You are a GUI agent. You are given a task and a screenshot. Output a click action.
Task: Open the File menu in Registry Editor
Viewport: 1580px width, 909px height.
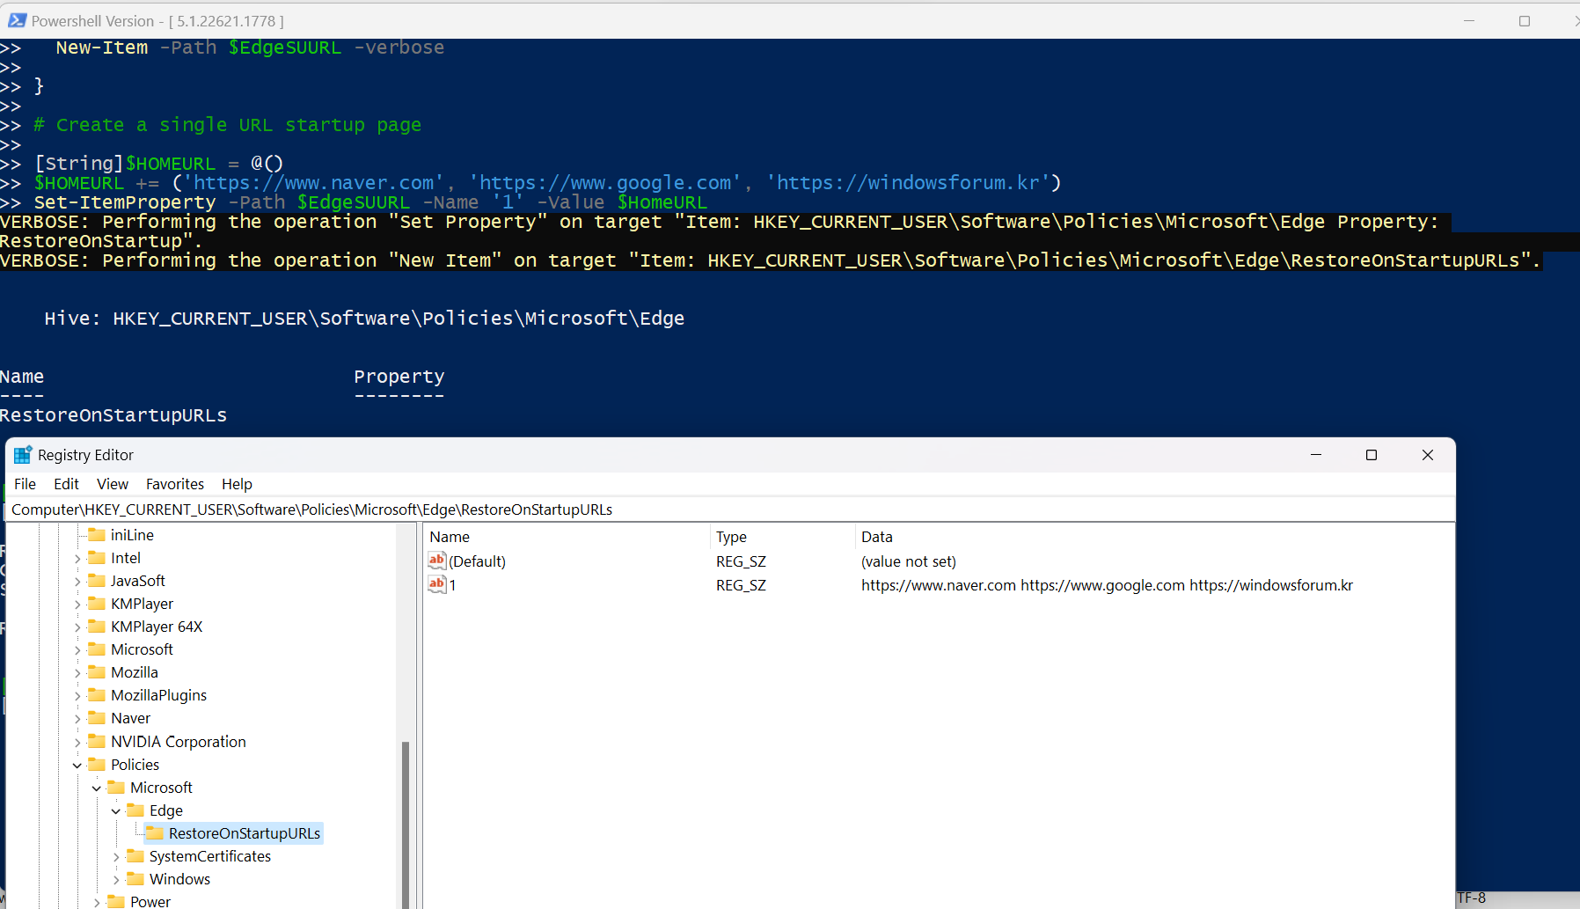click(x=26, y=484)
